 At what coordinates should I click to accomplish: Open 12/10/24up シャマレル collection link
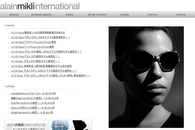[32, 47]
